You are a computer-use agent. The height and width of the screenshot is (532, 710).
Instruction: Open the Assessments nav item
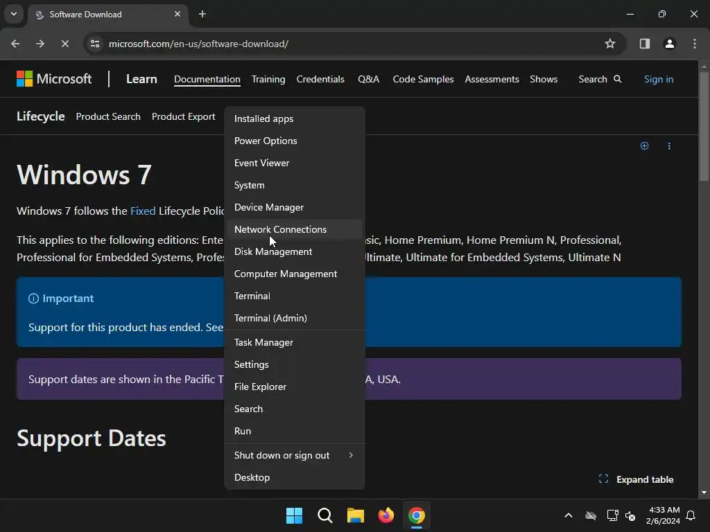[x=492, y=79]
